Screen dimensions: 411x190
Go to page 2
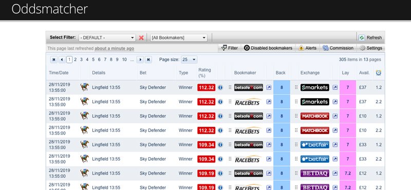pos(75,60)
